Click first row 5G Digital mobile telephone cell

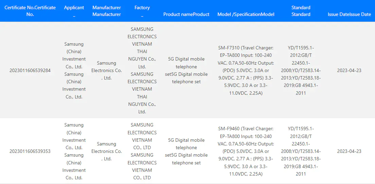186,70
